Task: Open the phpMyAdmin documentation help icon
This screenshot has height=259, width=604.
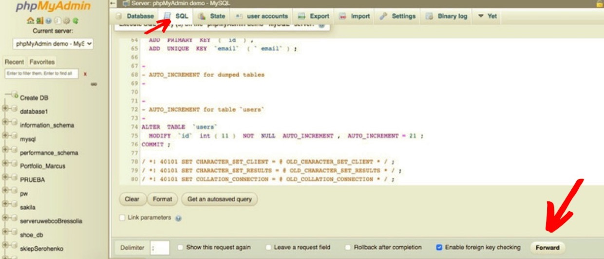Action: [49, 21]
